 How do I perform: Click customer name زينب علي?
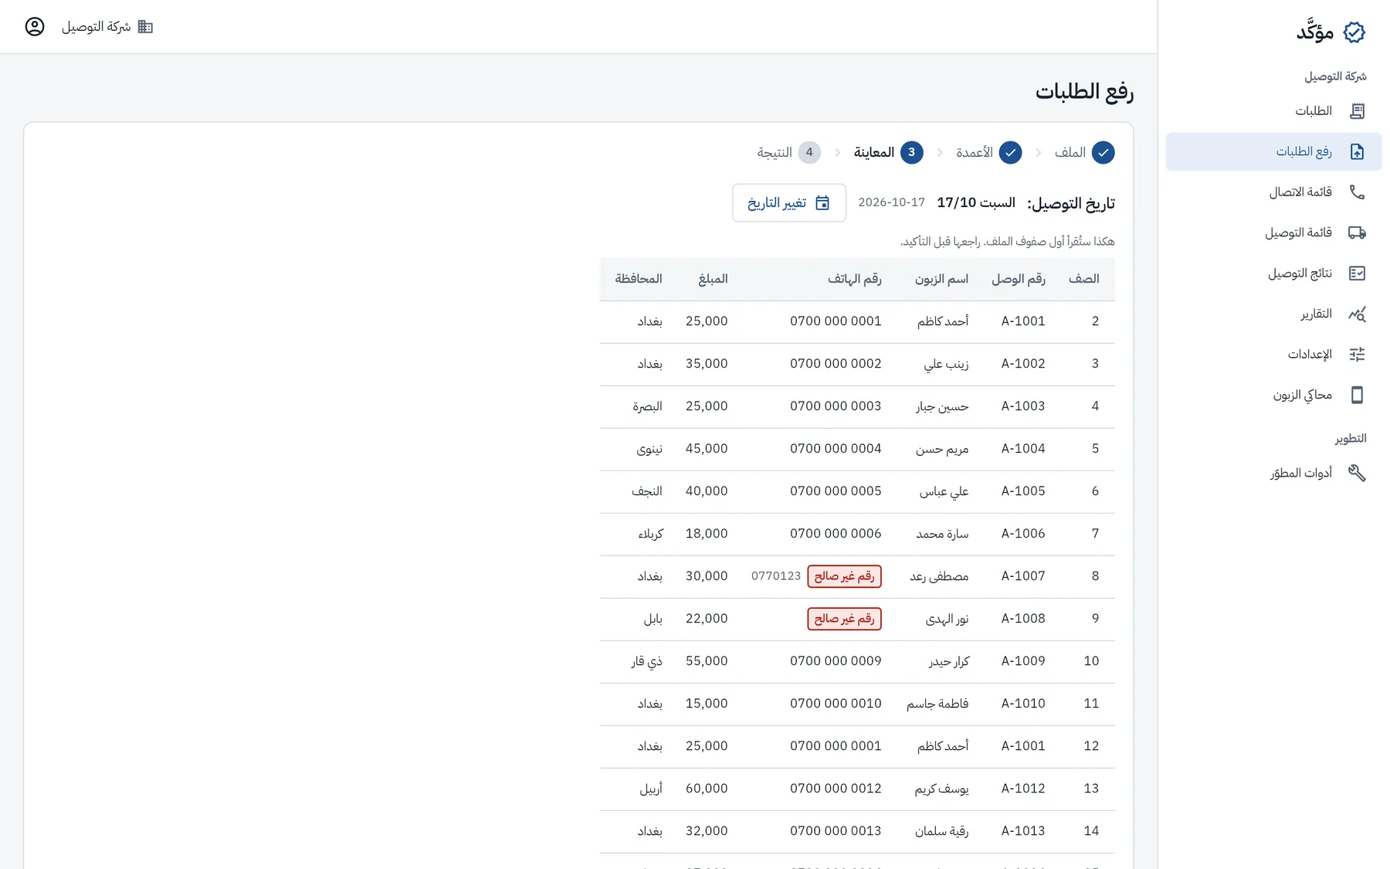(x=946, y=364)
